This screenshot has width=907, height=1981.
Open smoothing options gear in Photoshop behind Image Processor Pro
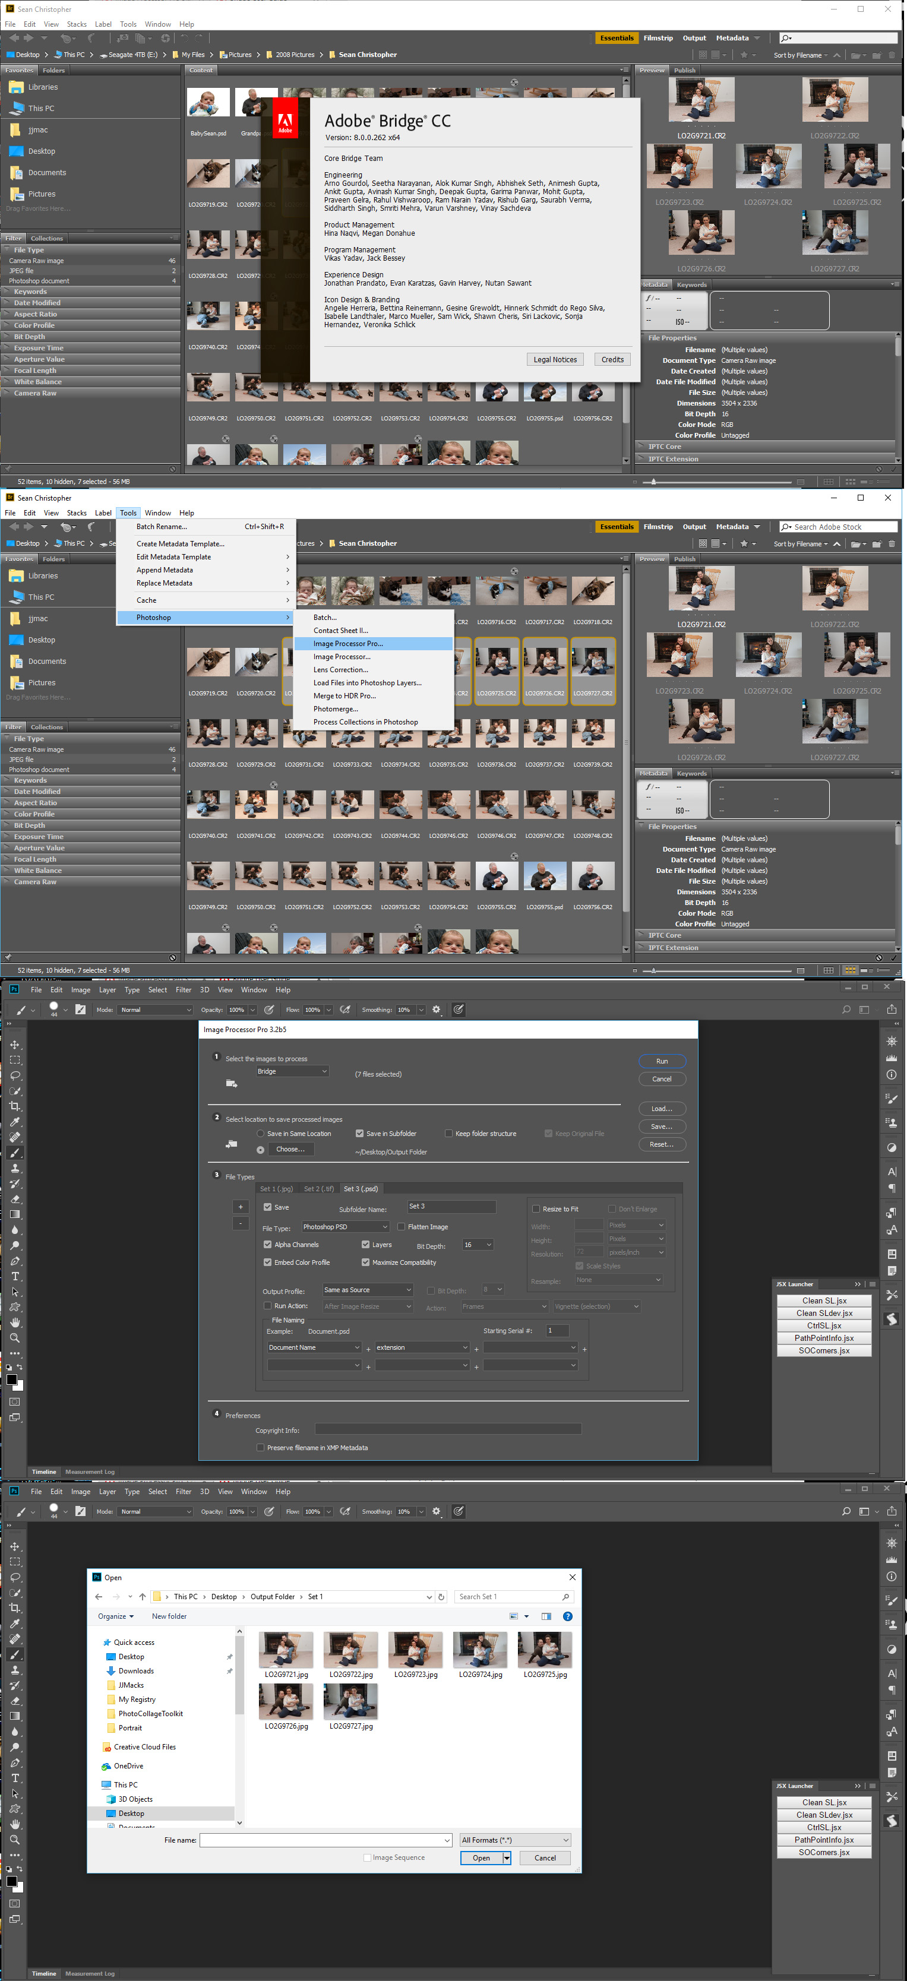[x=436, y=1010]
